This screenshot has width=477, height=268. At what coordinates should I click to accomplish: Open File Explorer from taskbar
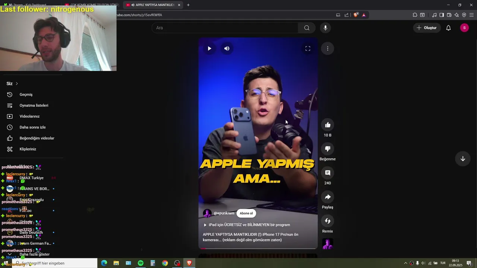click(x=116, y=263)
